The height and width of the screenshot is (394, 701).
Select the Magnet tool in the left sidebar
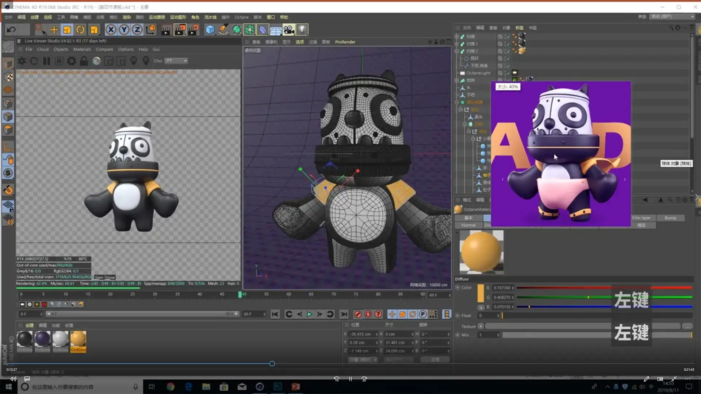(8, 190)
